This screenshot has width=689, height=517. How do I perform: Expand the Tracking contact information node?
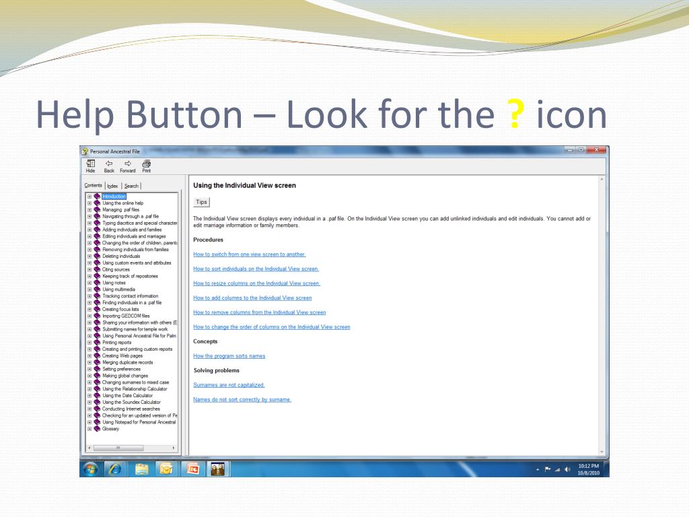click(89, 296)
